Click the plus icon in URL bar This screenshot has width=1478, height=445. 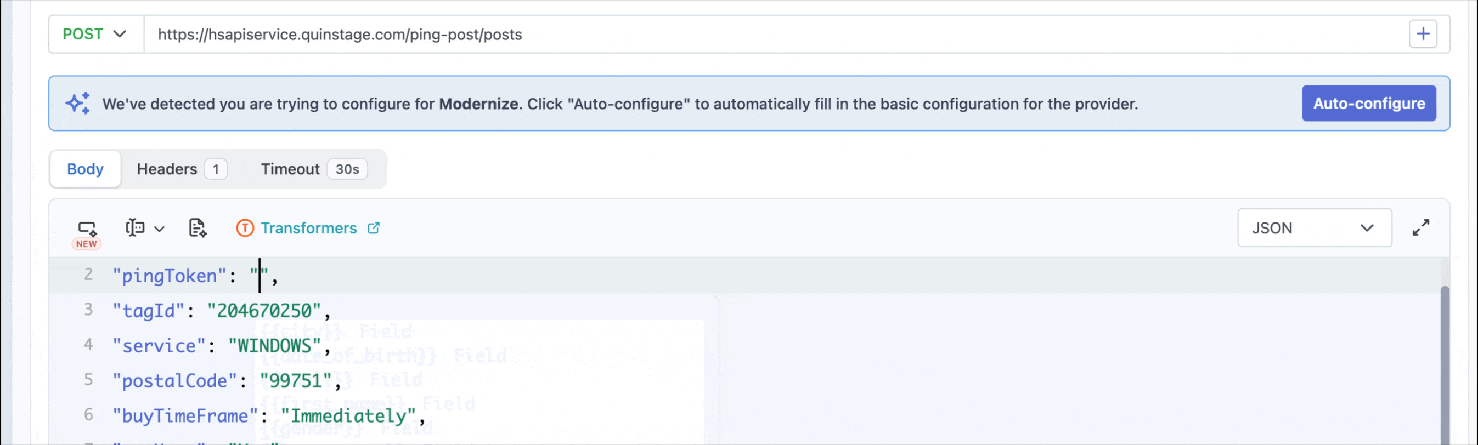(x=1423, y=35)
